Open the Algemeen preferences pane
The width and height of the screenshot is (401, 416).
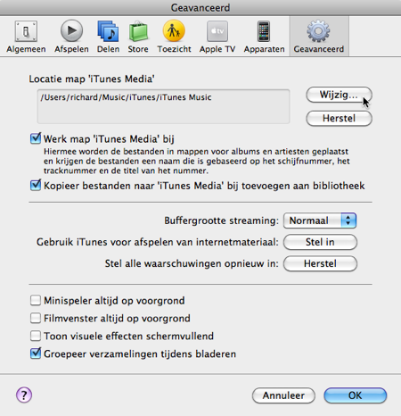[26, 37]
